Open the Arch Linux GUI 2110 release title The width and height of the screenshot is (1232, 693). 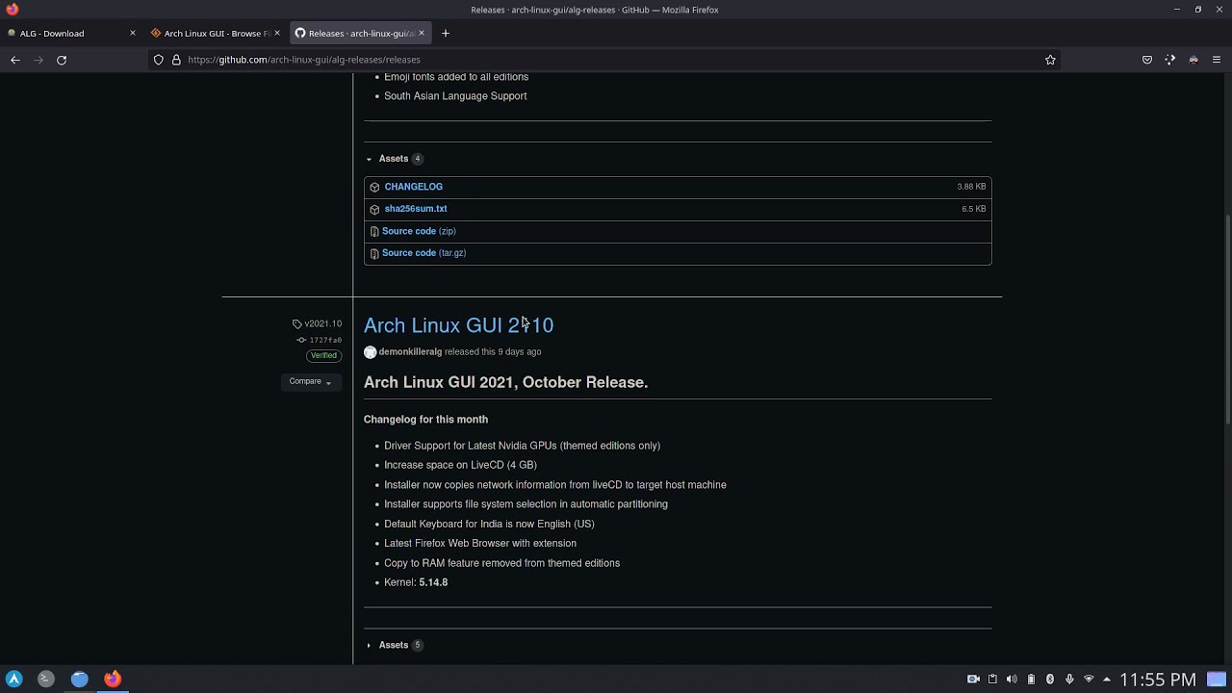458,325
